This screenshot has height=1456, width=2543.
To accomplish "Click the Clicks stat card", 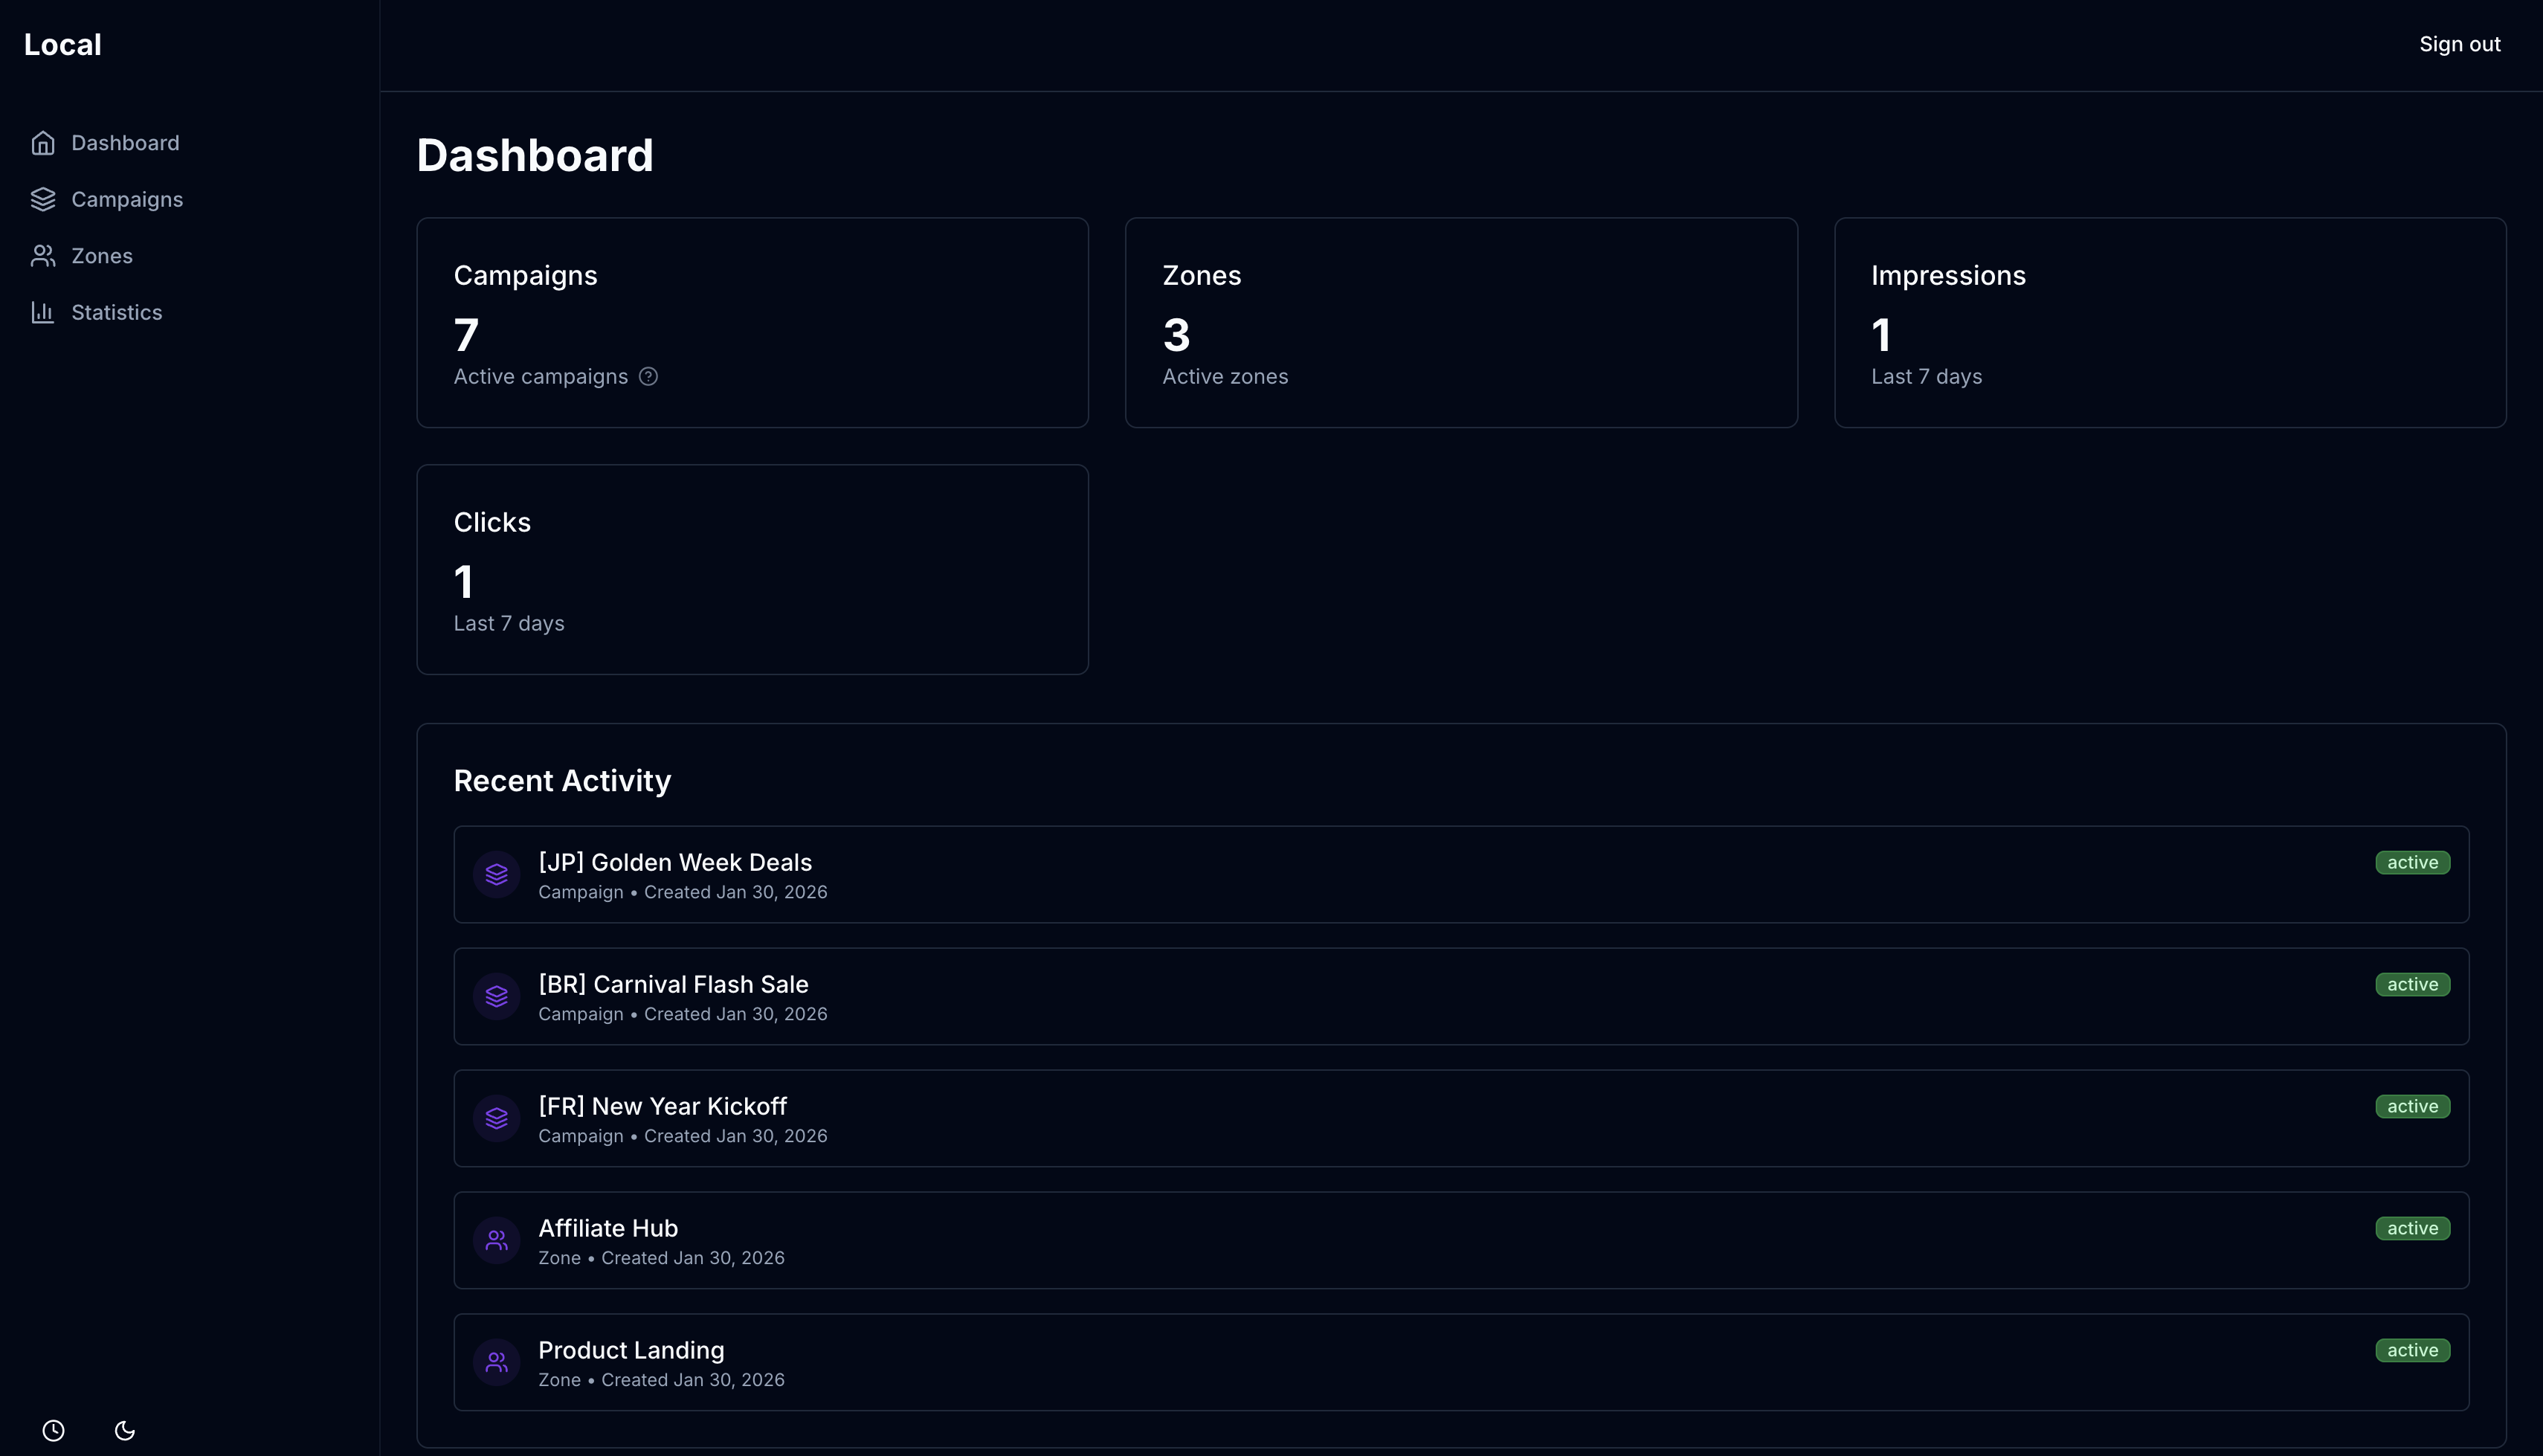I will 752,569.
